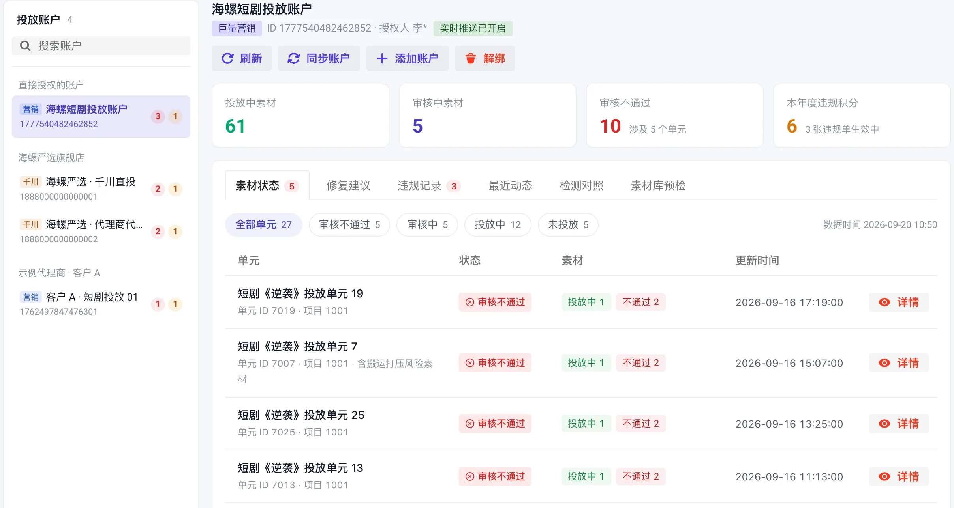The image size is (954, 508).
Task: Open the 检测对照 tab
Action: pos(582,185)
